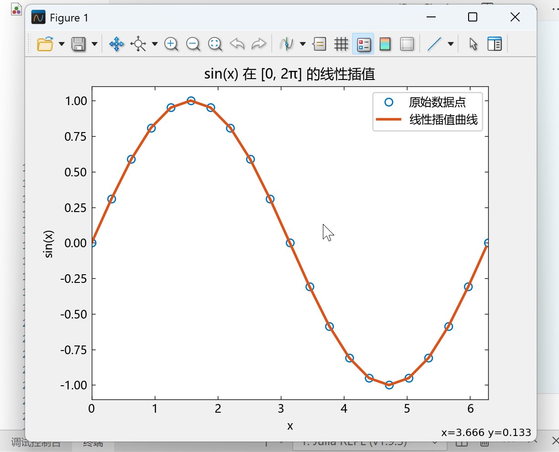Viewport: 559px width, 452px height.
Task: Undo the last view change with the left arrow
Action: pos(237,44)
